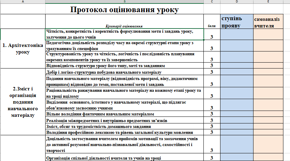Grab the fill handle of the selected cell
The height and width of the screenshot is (161, 290).
click(204, 40)
